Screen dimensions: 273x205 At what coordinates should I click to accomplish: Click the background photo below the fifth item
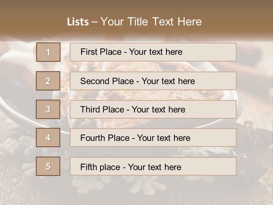point(136,189)
